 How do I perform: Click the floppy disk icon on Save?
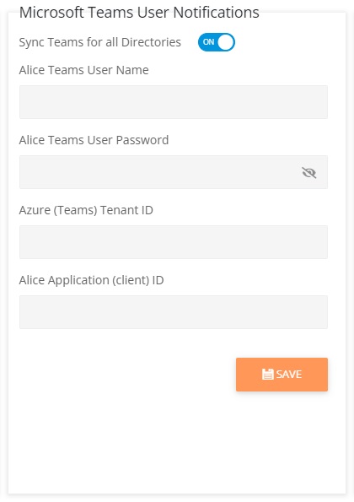(268, 374)
